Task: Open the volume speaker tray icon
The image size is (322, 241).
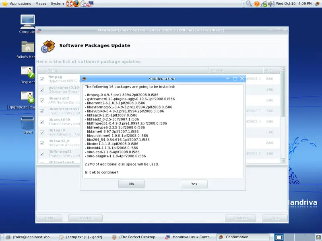Action: point(271,4)
